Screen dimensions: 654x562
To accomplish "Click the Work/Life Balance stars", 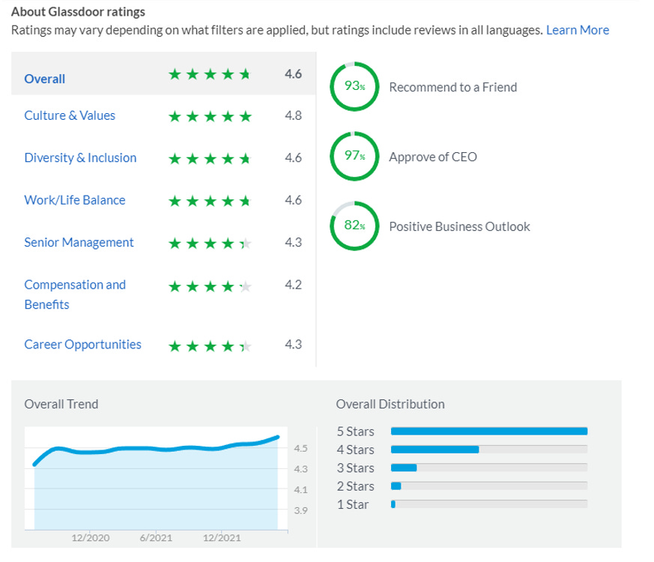I will (210, 202).
